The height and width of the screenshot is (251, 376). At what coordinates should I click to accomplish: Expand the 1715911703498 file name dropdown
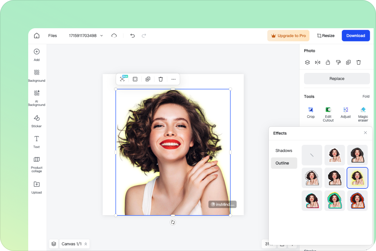pos(102,36)
